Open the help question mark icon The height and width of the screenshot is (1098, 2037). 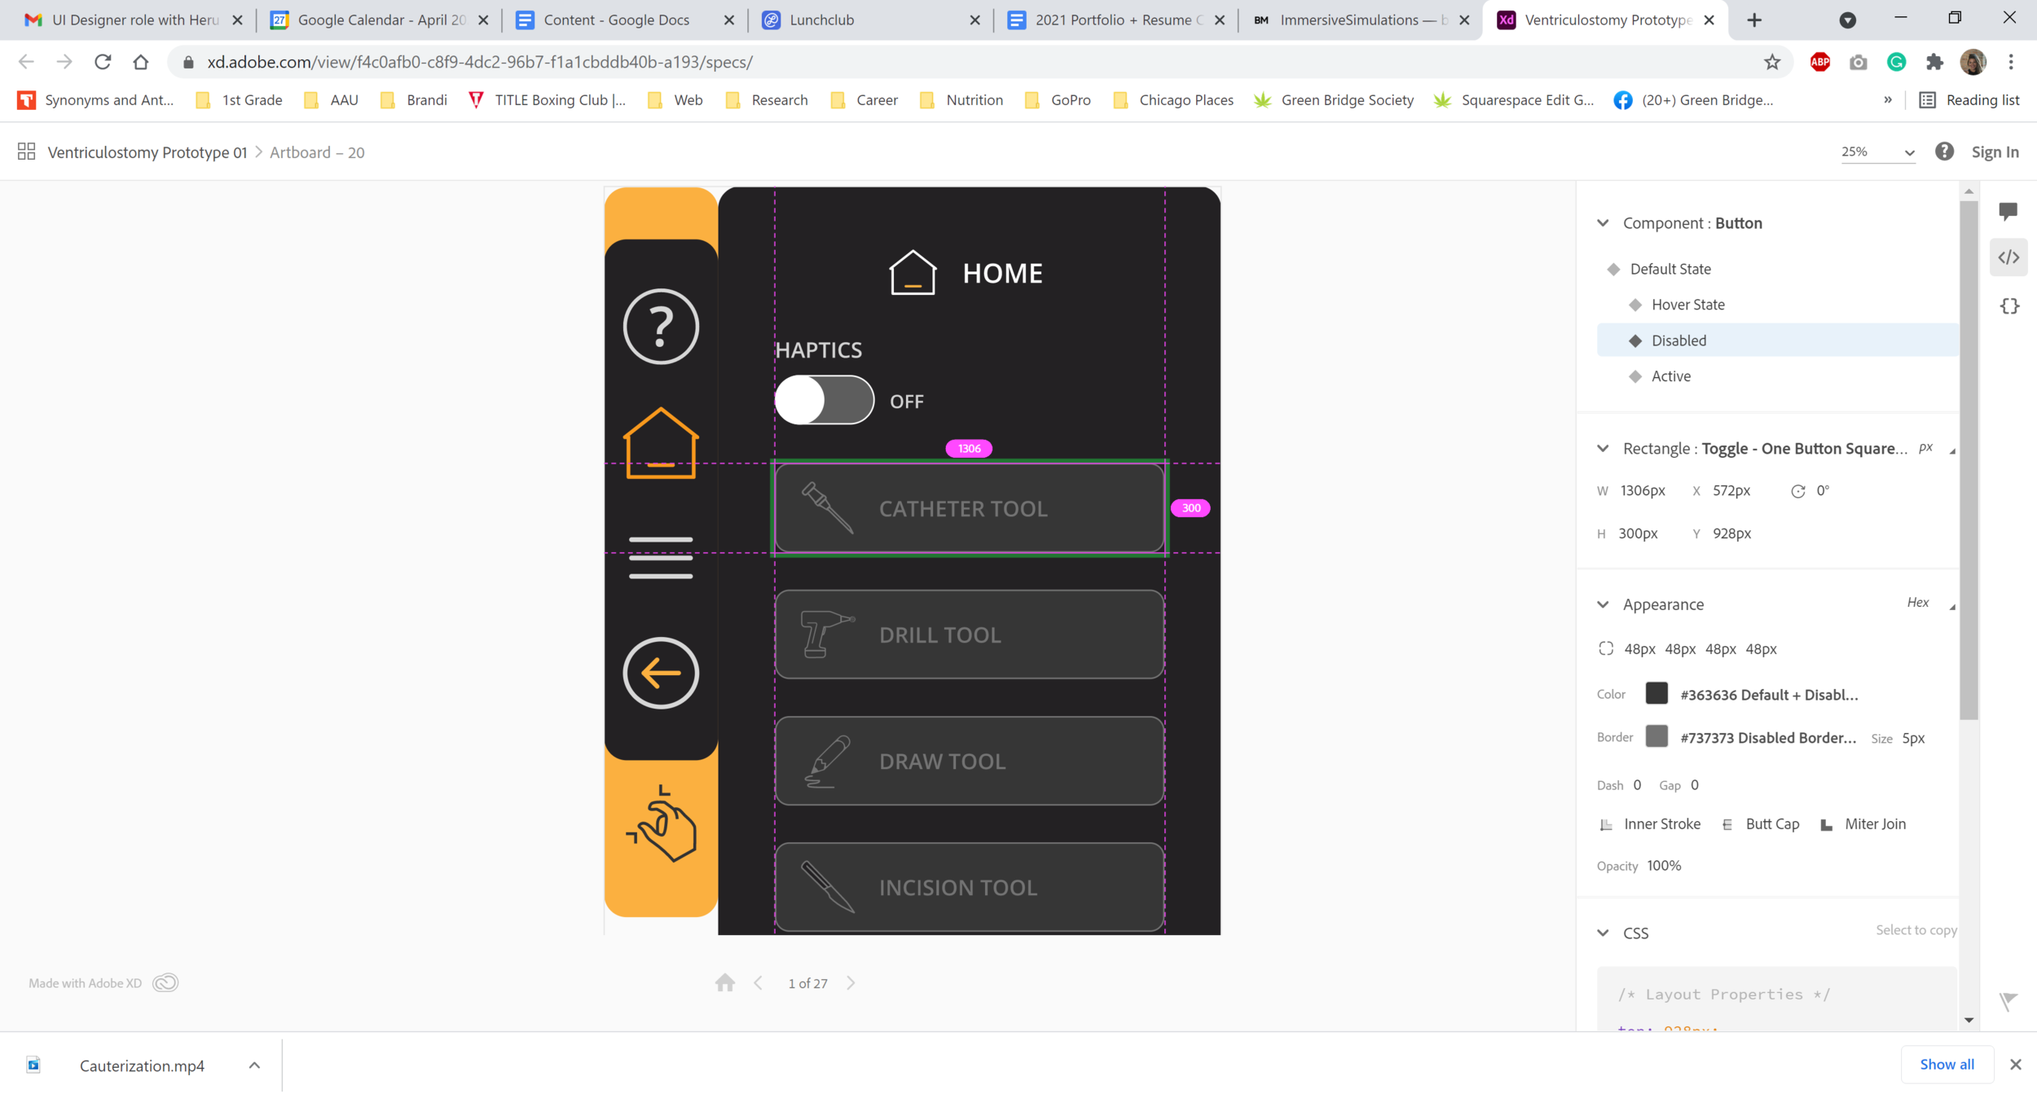[x=1944, y=152]
